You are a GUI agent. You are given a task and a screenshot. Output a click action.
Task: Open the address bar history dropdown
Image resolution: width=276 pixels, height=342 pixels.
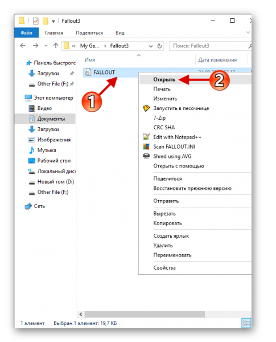click(151, 46)
